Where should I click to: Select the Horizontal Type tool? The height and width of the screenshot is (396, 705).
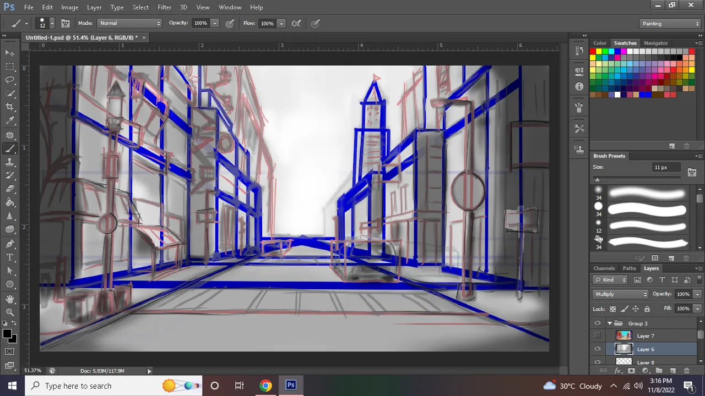pyautogui.click(x=10, y=257)
